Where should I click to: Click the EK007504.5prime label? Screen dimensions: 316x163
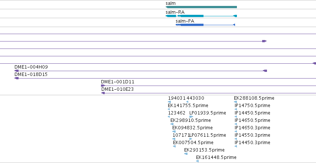tap(193, 143)
